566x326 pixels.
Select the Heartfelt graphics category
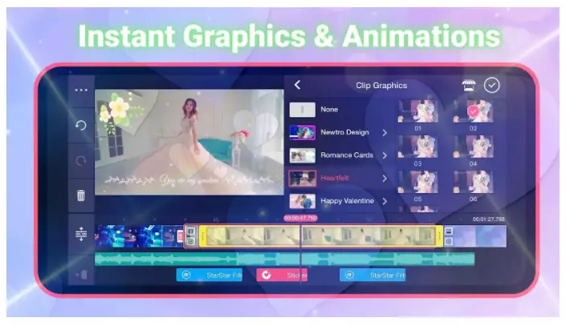click(x=337, y=178)
